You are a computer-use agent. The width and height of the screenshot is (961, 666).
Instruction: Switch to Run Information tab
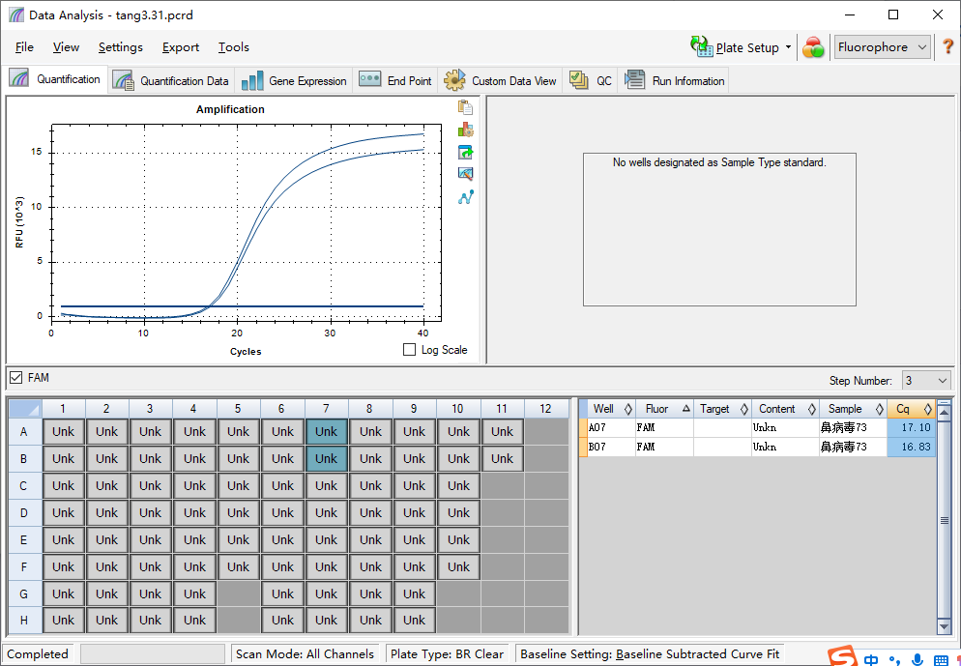[x=674, y=81]
